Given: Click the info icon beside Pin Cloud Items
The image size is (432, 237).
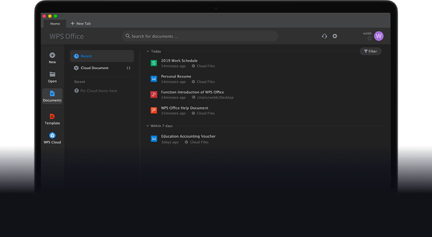Looking at the screenshot, I should point(76,91).
